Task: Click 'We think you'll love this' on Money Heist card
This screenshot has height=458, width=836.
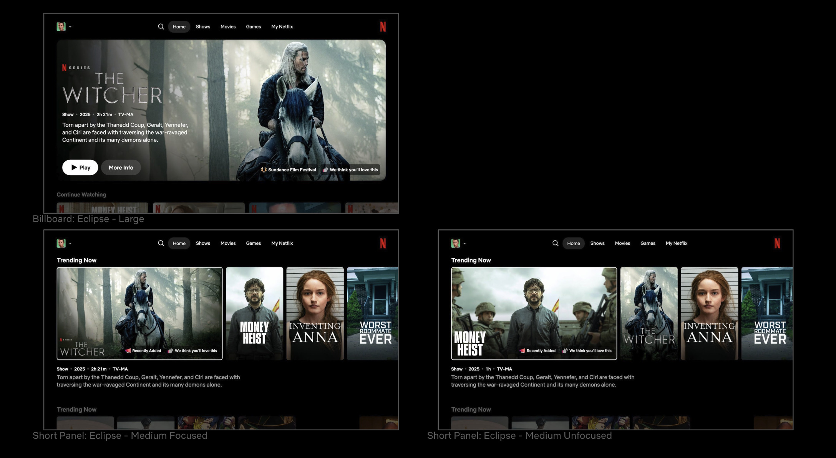Action: pyautogui.click(x=587, y=351)
